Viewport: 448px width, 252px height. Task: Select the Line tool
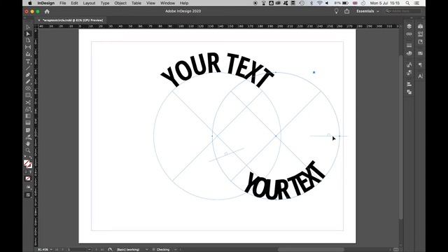click(x=28, y=68)
